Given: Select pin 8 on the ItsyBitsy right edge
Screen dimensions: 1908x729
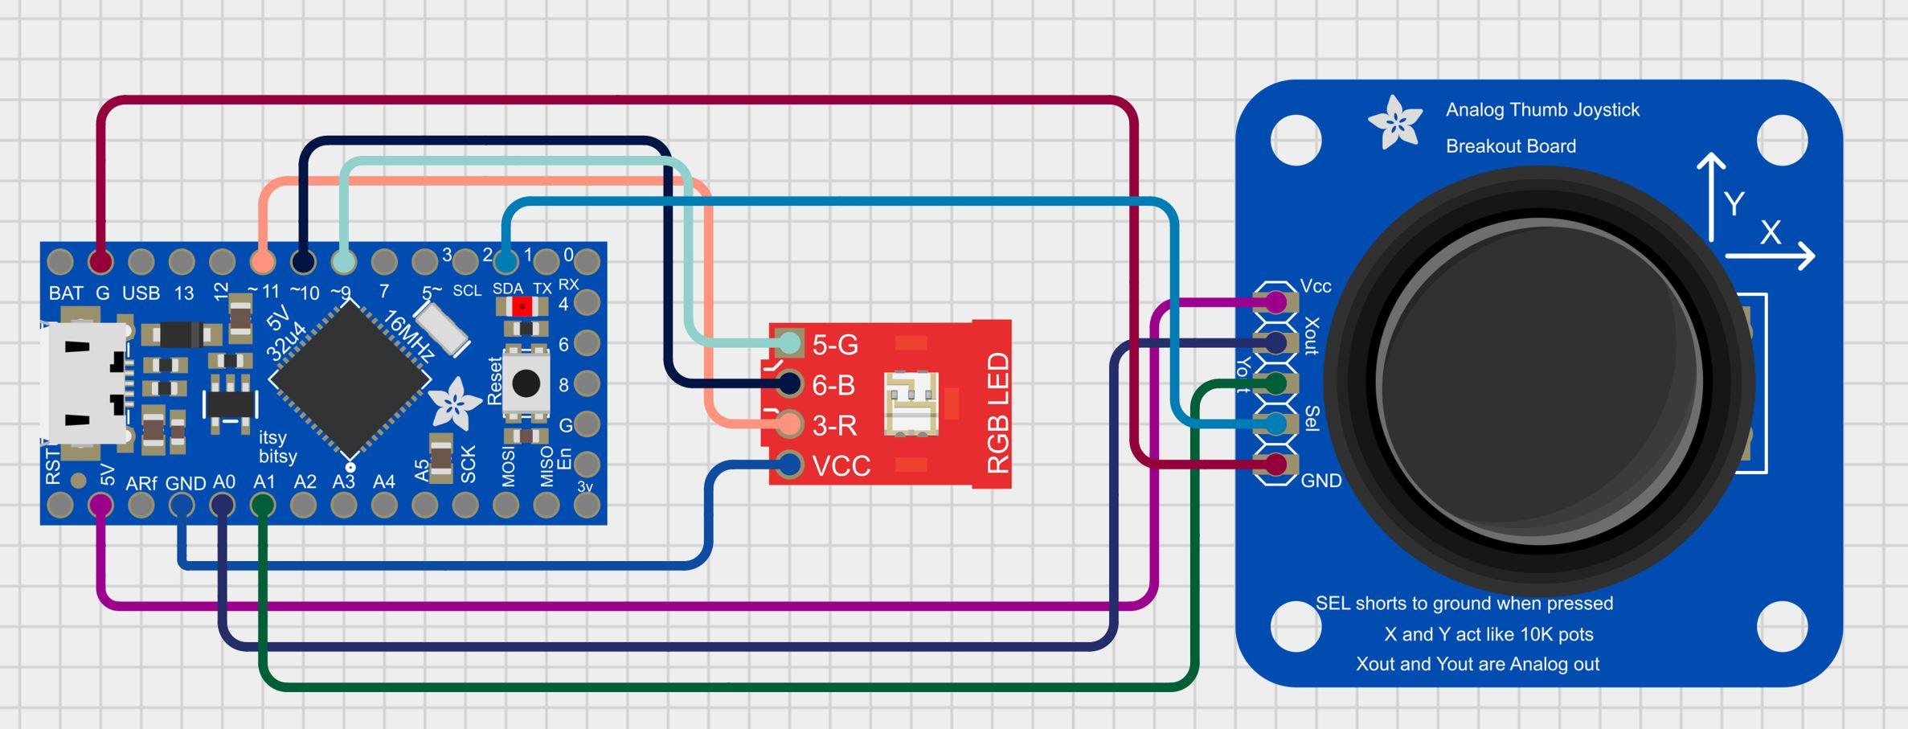Looking at the screenshot, I should click(588, 383).
